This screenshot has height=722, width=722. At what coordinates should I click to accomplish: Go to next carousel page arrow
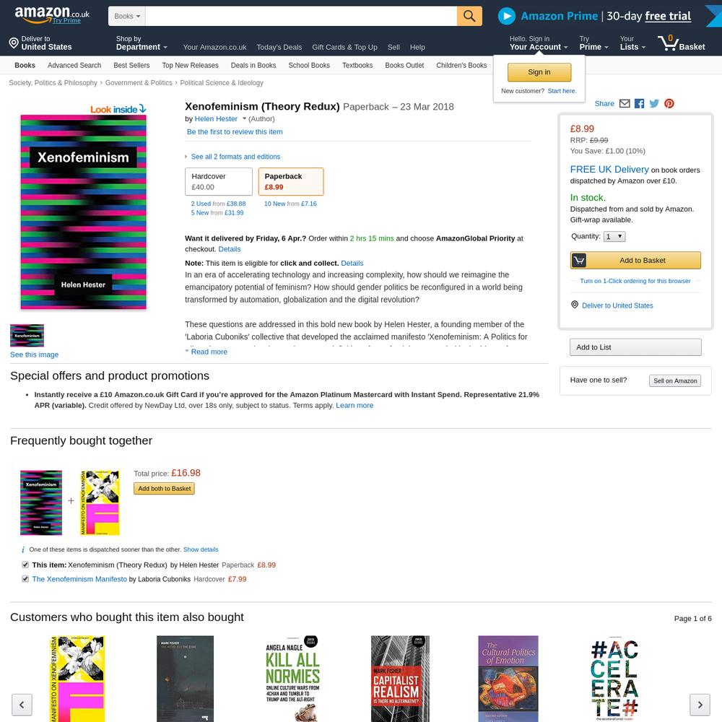click(x=700, y=705)
